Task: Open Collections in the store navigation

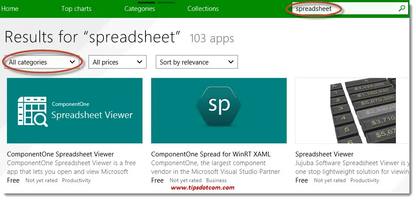Action: pos(203,9)
